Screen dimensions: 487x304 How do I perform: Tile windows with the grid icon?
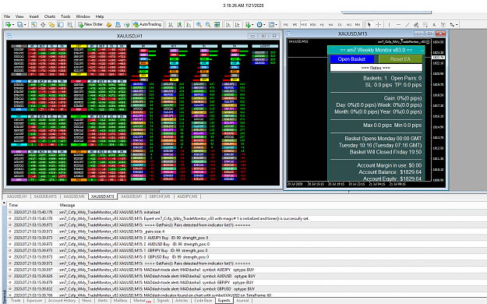(x=217, y=25)
